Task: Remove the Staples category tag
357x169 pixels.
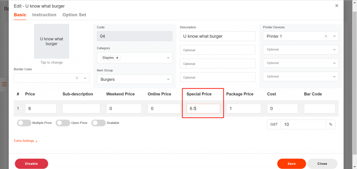Action: (x=117, y=58)
